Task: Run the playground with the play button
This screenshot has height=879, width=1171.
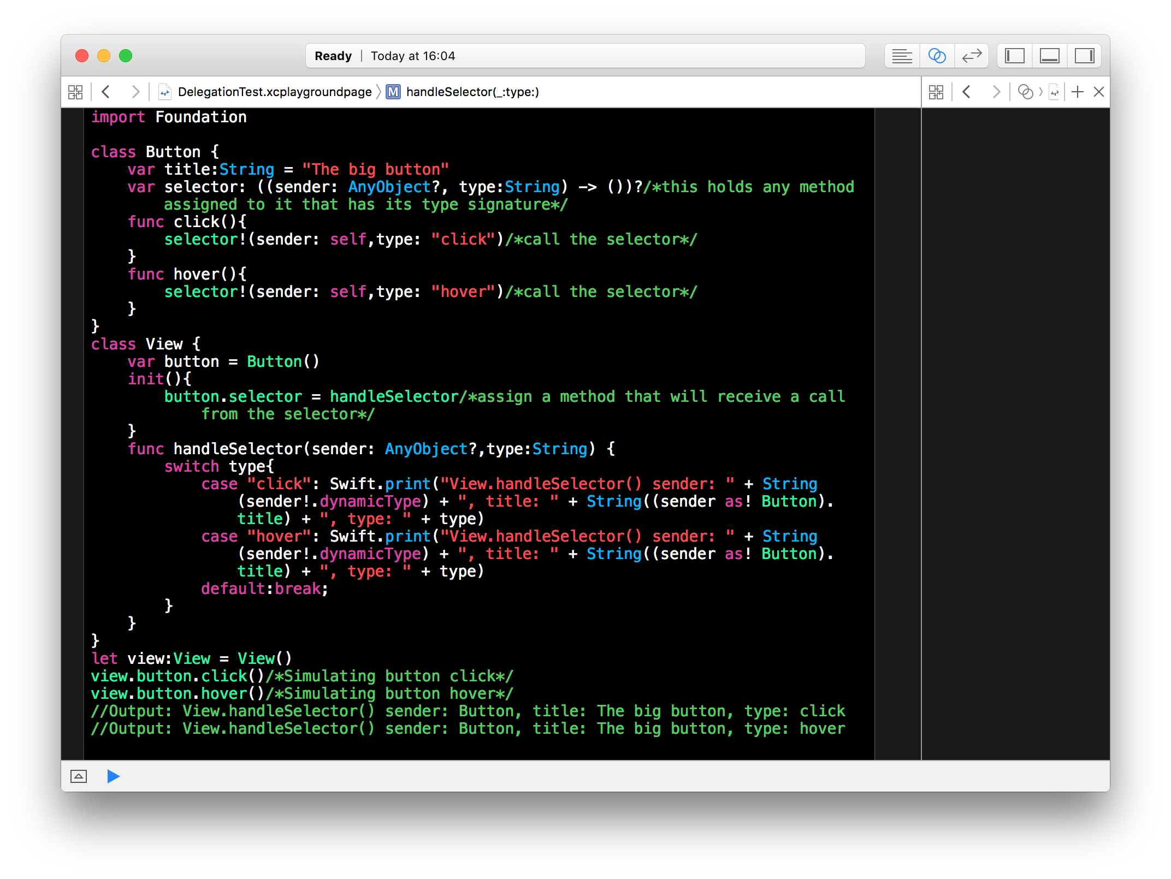Action: click(x=113, y=776)
